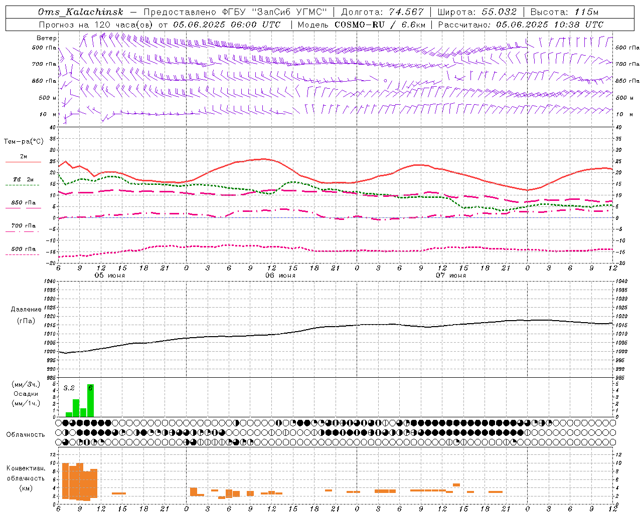Click the solid '2м' temperature legend entry
Screen dimensions: 642x513
[24, 157]
